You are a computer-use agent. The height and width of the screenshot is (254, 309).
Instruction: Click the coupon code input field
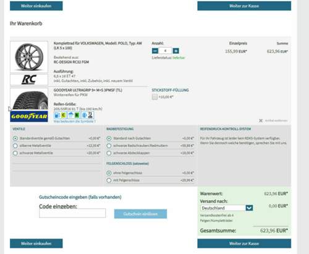[x=72, y=213]
